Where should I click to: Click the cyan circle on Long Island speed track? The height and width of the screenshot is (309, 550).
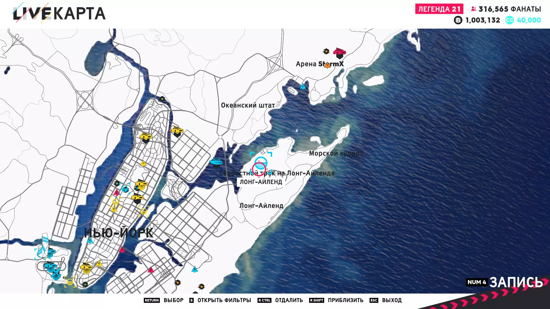pos(261,163)
